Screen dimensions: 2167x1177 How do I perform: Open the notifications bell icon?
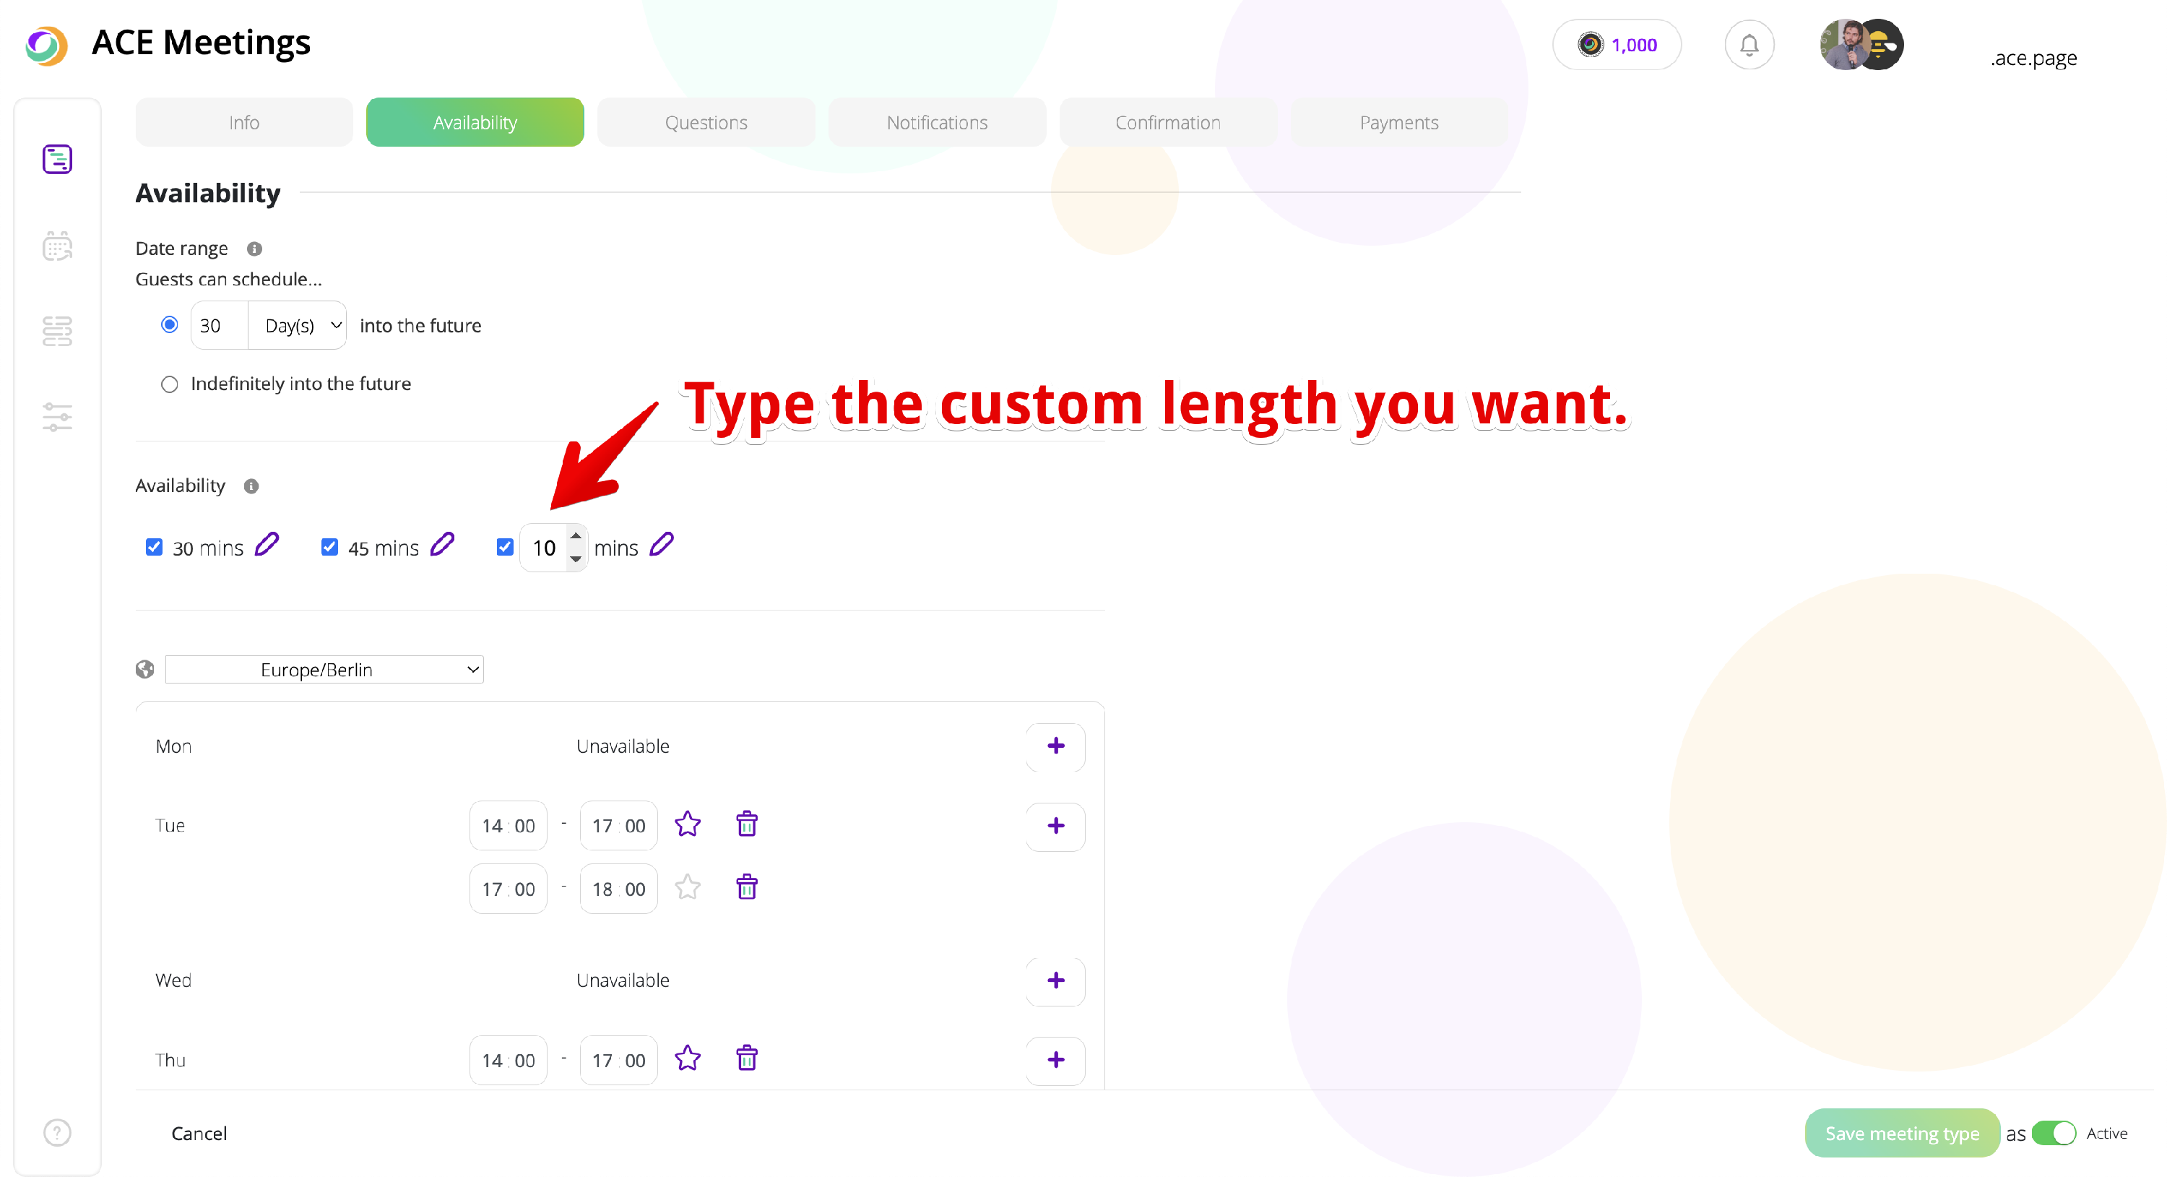pos(1748,46)
